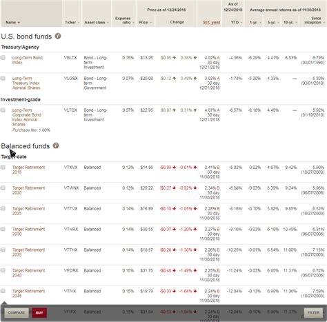The height and width of the screenshot is (322, 327).
Task: Open Target Retirement 2015 fund page
Action: 28,170
